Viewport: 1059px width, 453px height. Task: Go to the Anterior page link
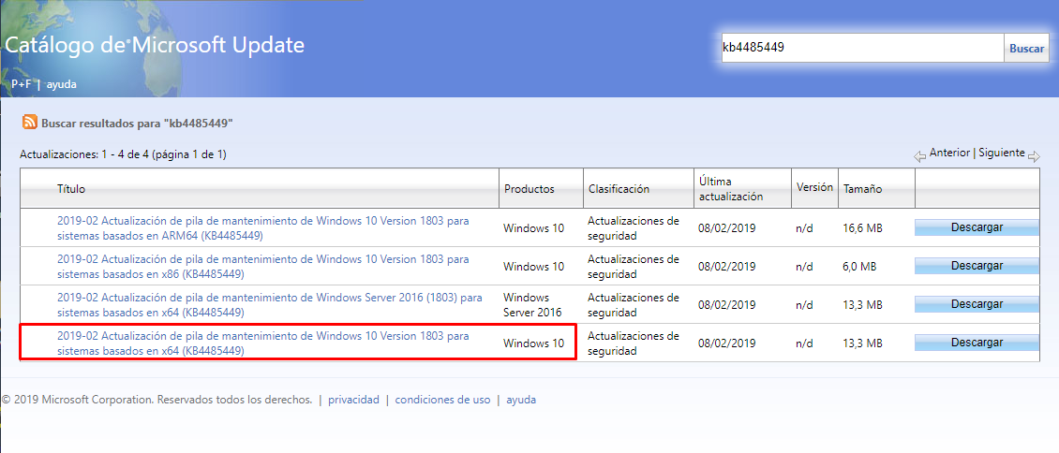tap(949, 153)
